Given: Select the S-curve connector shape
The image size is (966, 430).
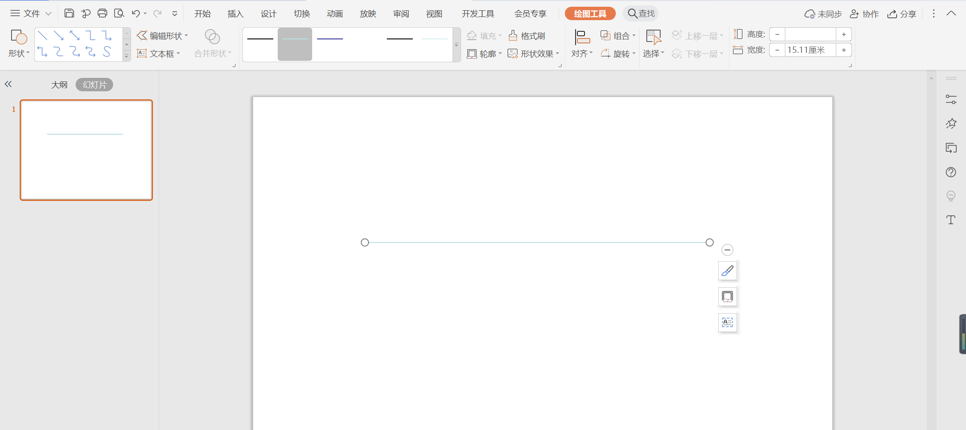Looking at the screenshot, I should click(x=107, y=52).
